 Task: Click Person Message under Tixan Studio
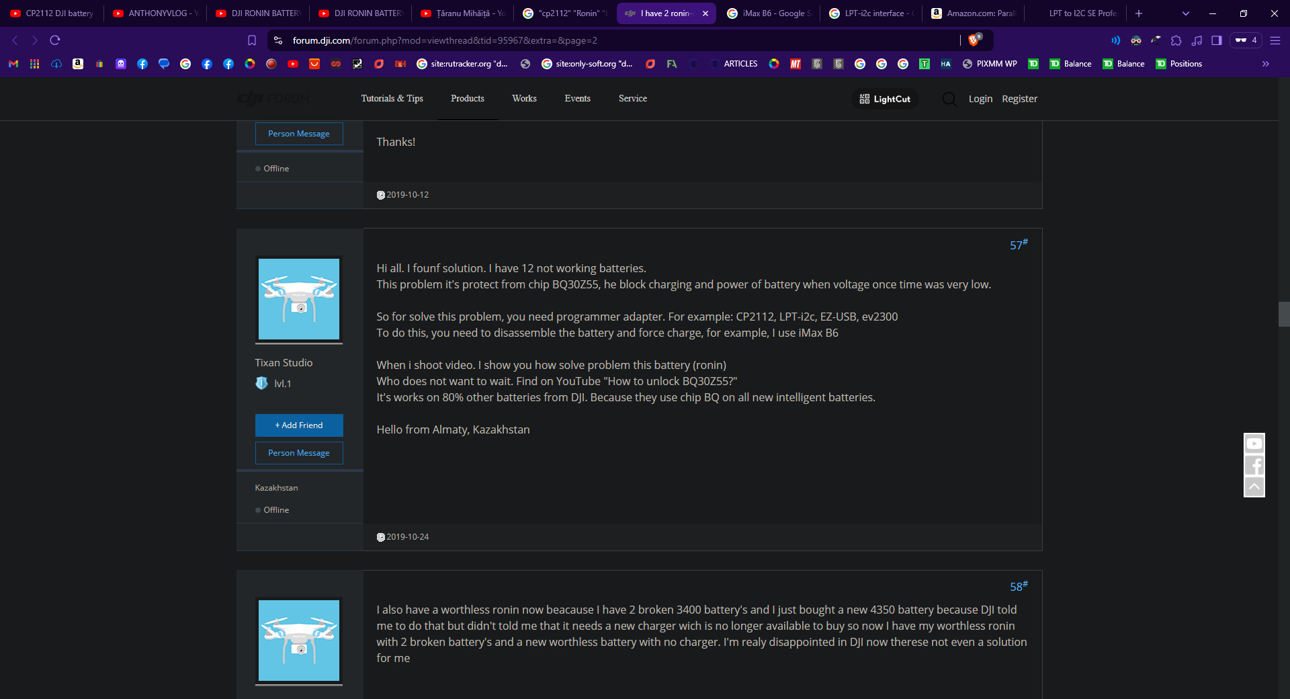299,453
